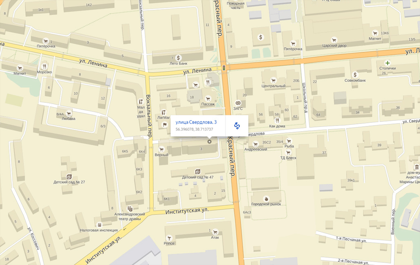Select the Александровский театр драмы mask icon

coord(130,209)
